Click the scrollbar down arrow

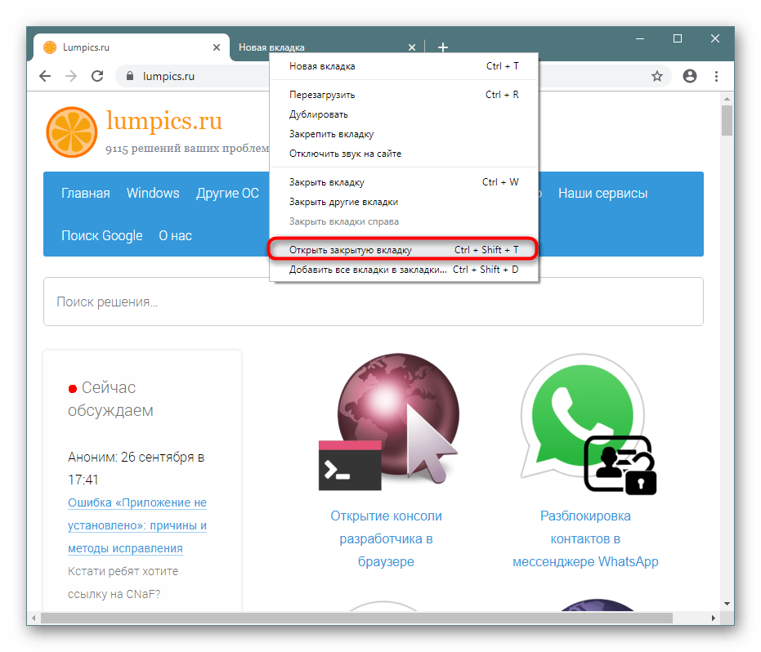coord(727,604)
